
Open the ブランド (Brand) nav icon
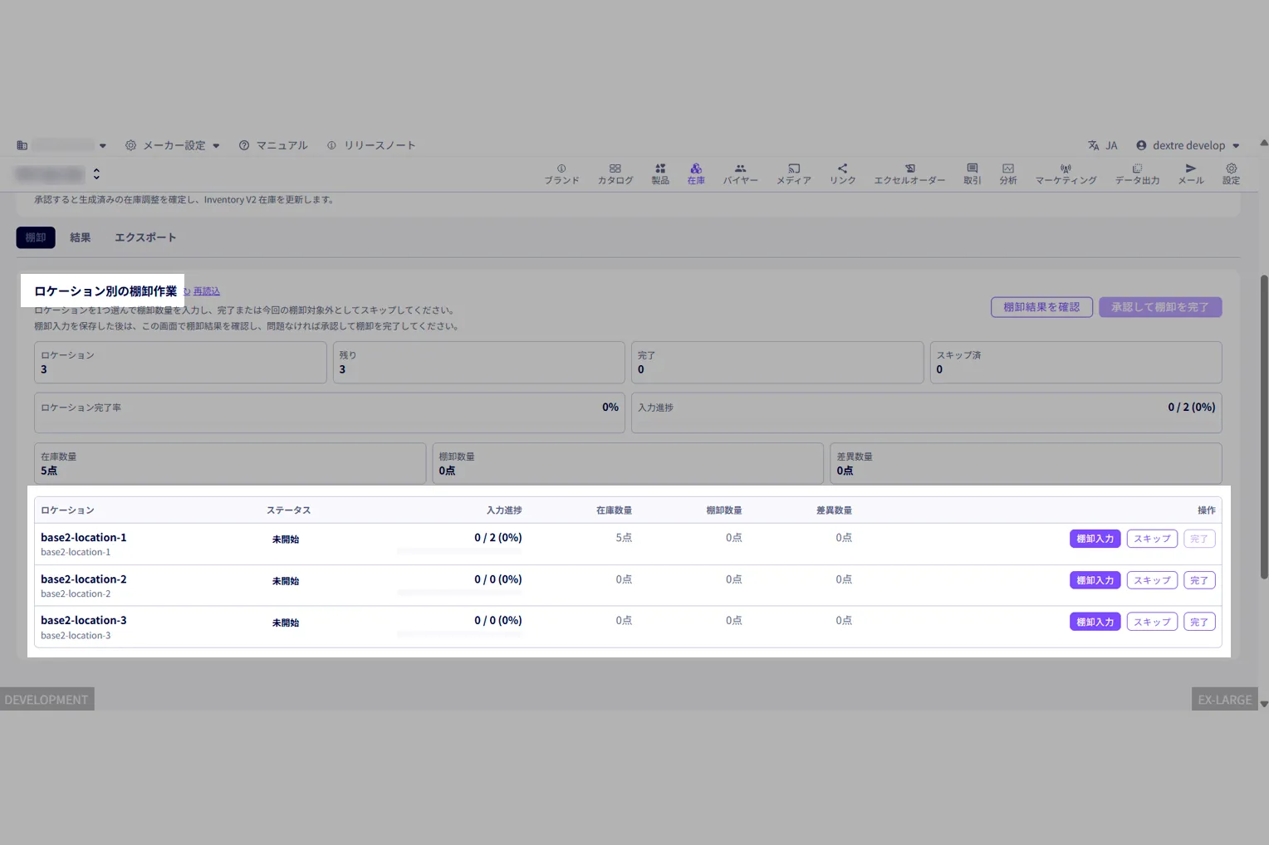(x=561, y=173)
